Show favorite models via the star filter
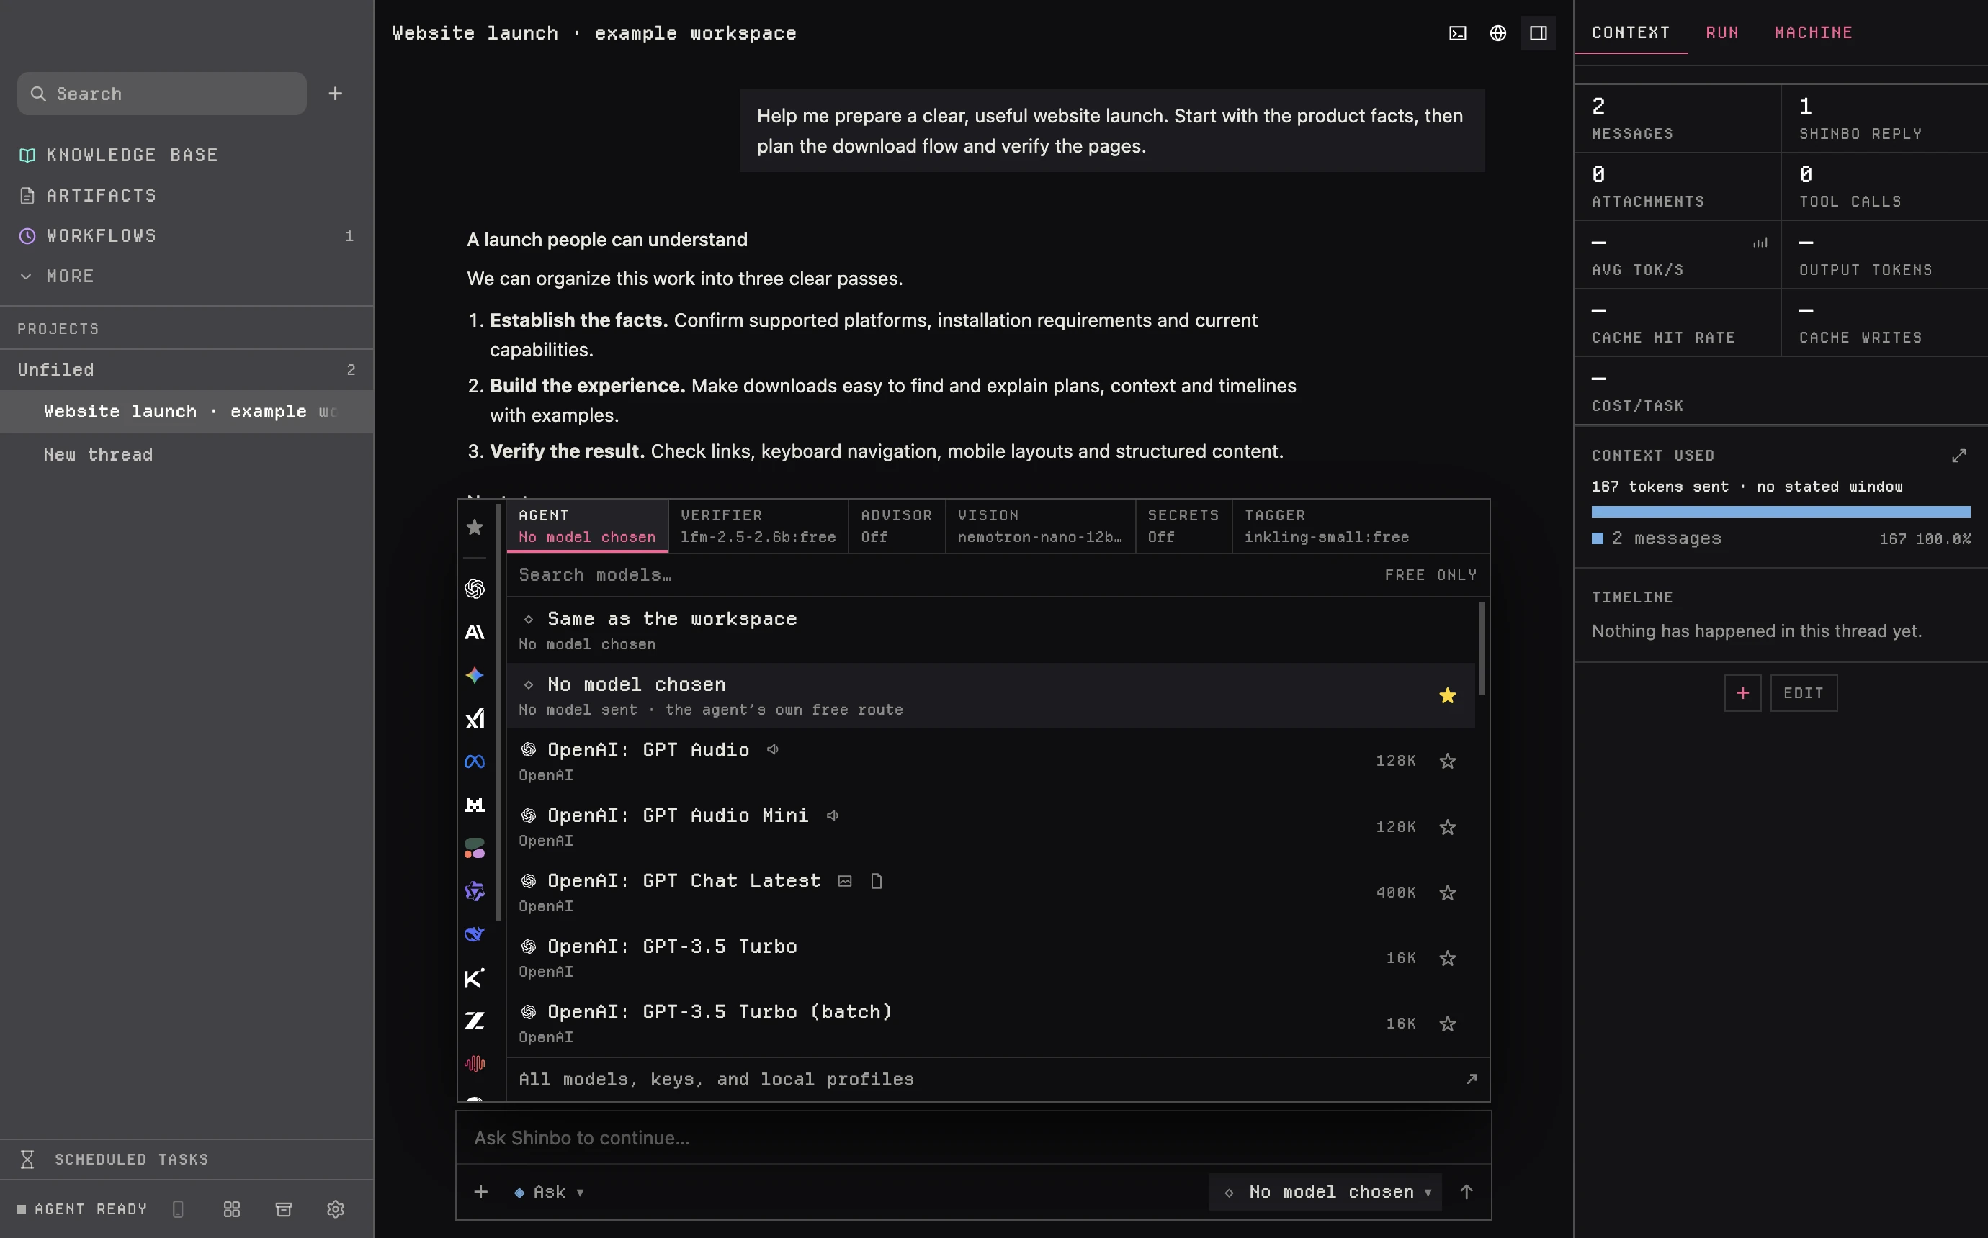Viewport: 1988px width, 1238px height. (x=474, y=526)
